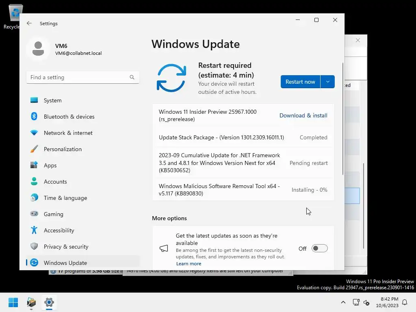
Task: Click the Accounts person icon
Action: (x=34, y=181)
